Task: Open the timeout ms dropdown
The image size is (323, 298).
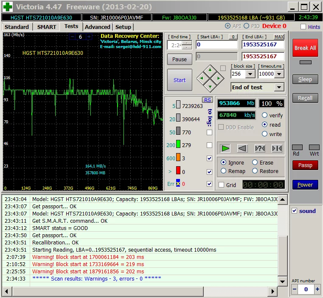Action: 279,74
